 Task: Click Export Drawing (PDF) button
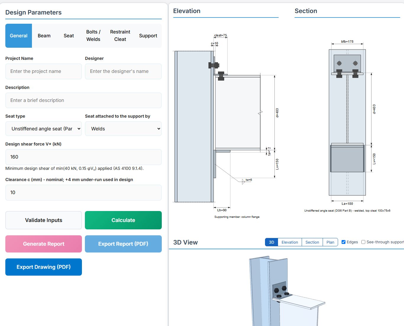(43, 267)
